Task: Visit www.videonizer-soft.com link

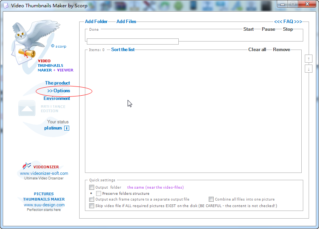Action: coord(44,173)
